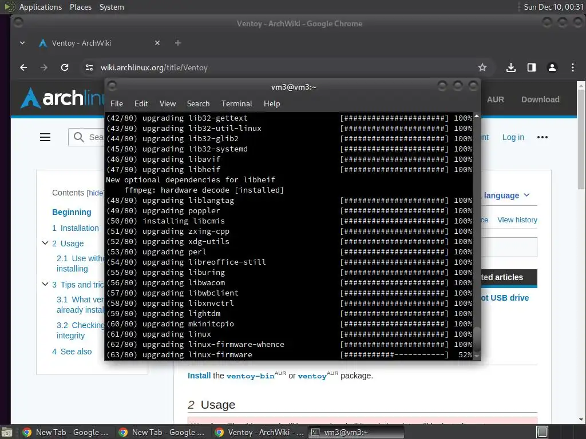Open the clock showing Sun Dec 10
Viewport: 586px width, 439px height.
[553, 7]
